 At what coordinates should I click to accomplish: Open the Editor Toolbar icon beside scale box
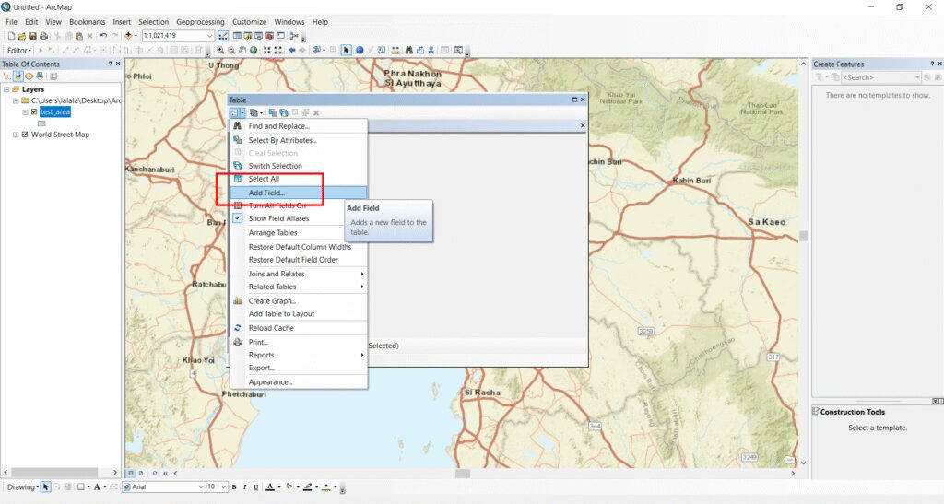[x=223, y=36]
